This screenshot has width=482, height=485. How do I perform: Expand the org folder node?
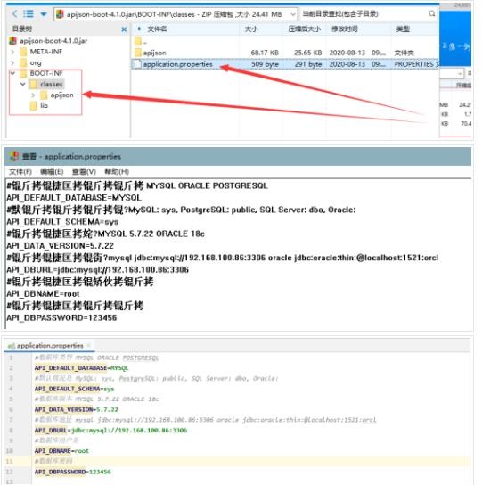click(12, 62)
